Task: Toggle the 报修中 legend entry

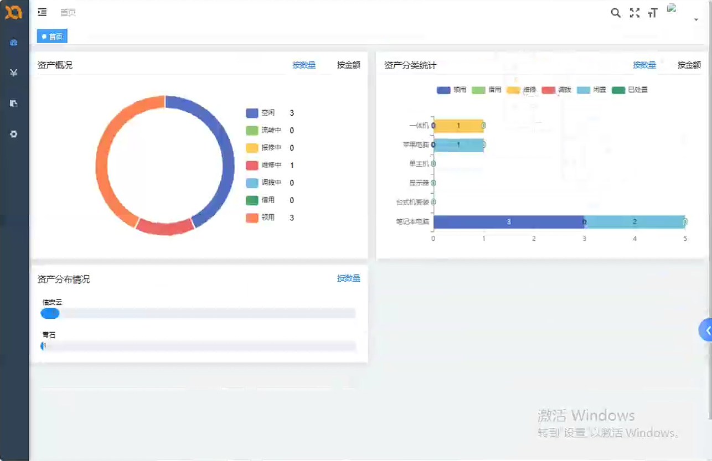Action: tap(264, 148)
